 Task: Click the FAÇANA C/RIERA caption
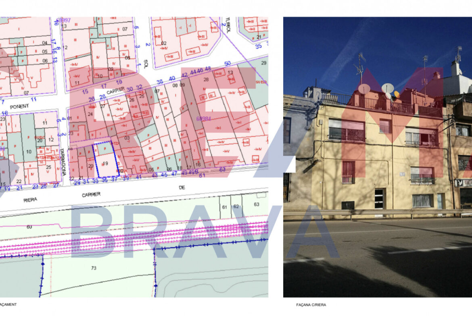point(311,305)
